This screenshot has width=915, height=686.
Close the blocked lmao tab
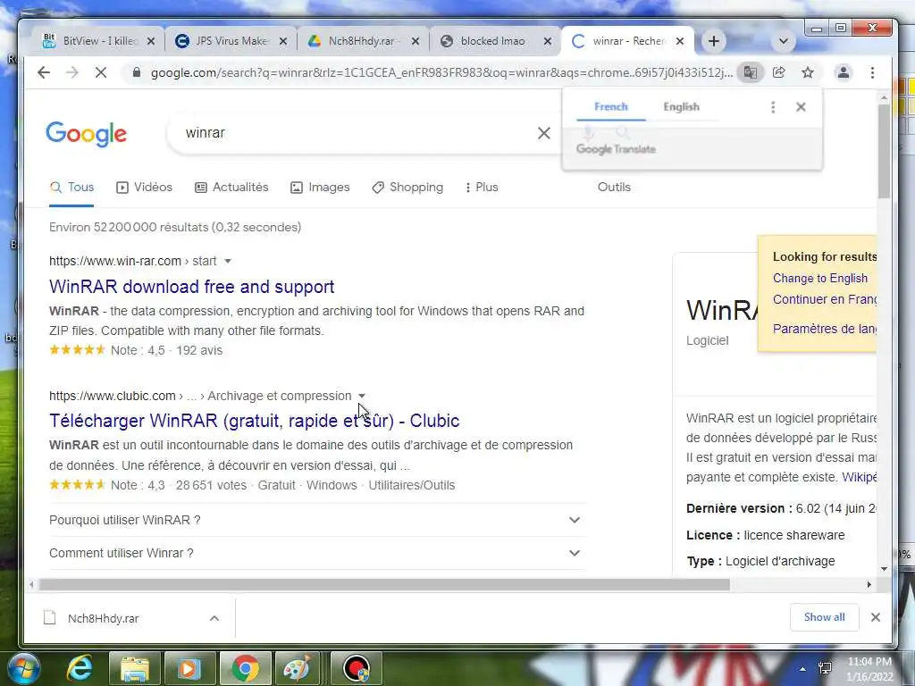548,41
